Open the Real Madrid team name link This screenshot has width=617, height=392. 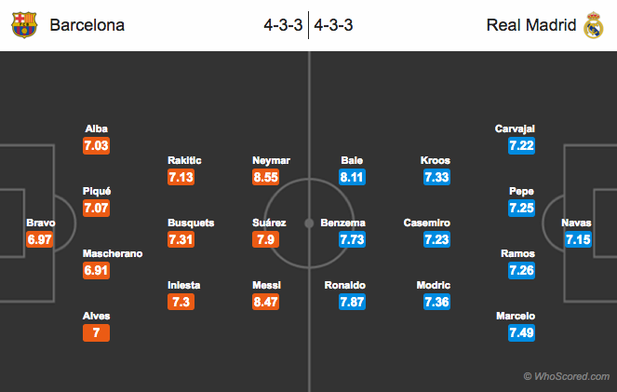click(530, 25)
